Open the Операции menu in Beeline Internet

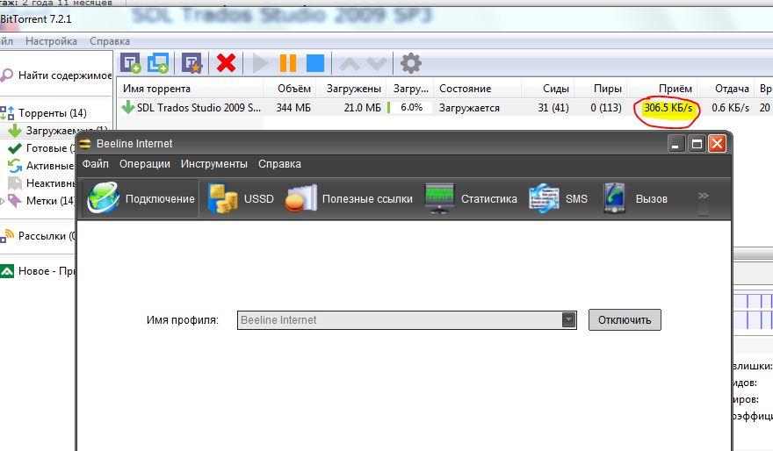144,164
